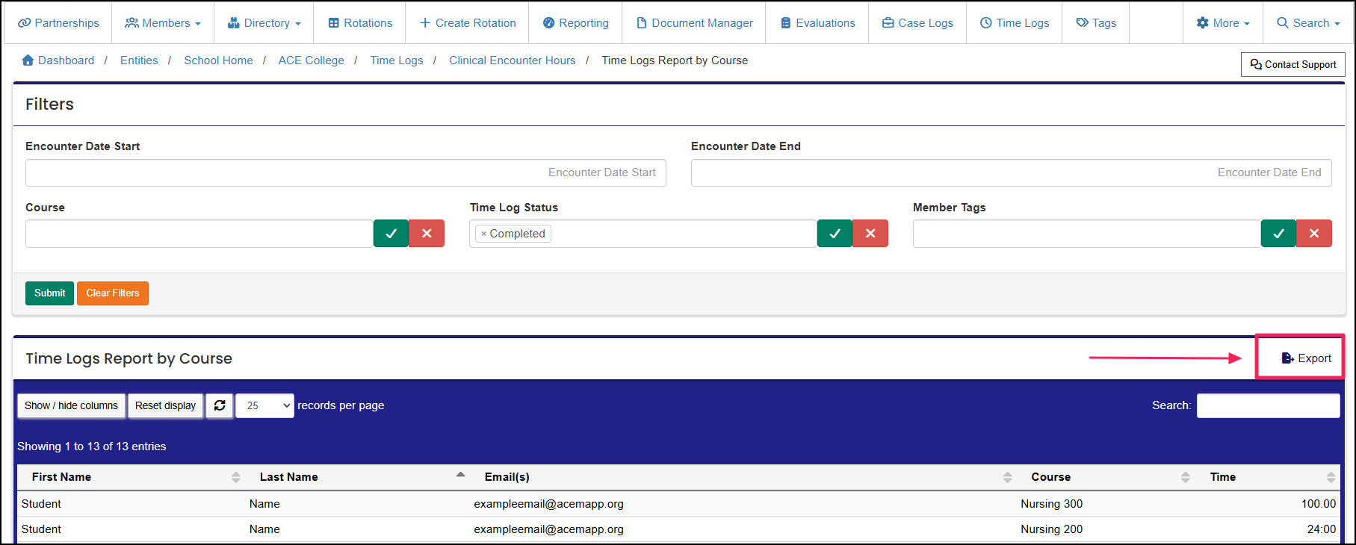The height and width of the screenshot is (545, 1356).
Task: Click the Clear Filters button
Action: click(113, 293)
